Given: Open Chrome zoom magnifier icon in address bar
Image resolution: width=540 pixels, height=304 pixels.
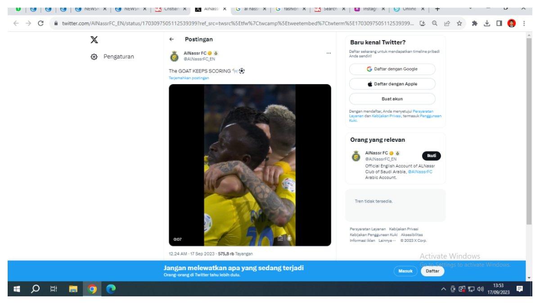Looking at the screenshot, I should [x=435, y=23].
